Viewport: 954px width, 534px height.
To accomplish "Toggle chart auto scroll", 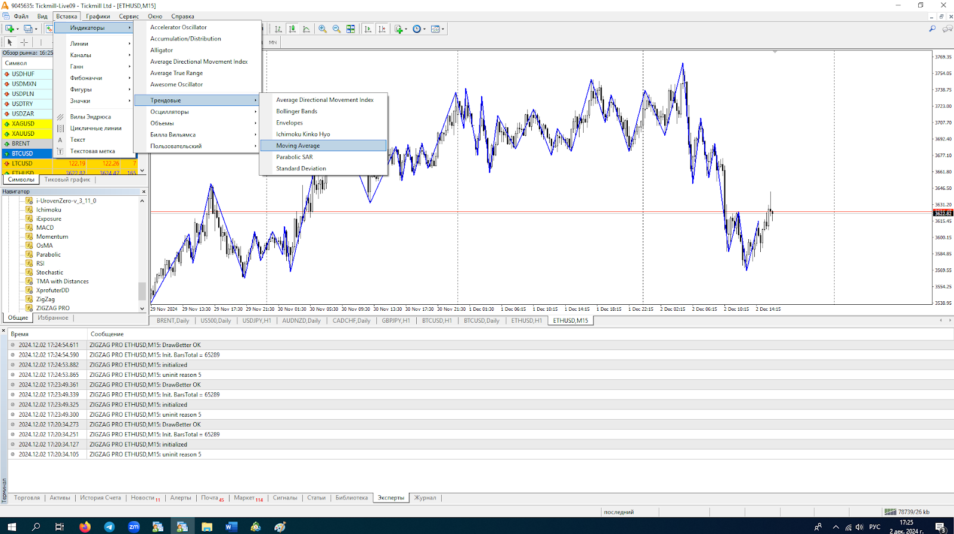I will (368, 29).
